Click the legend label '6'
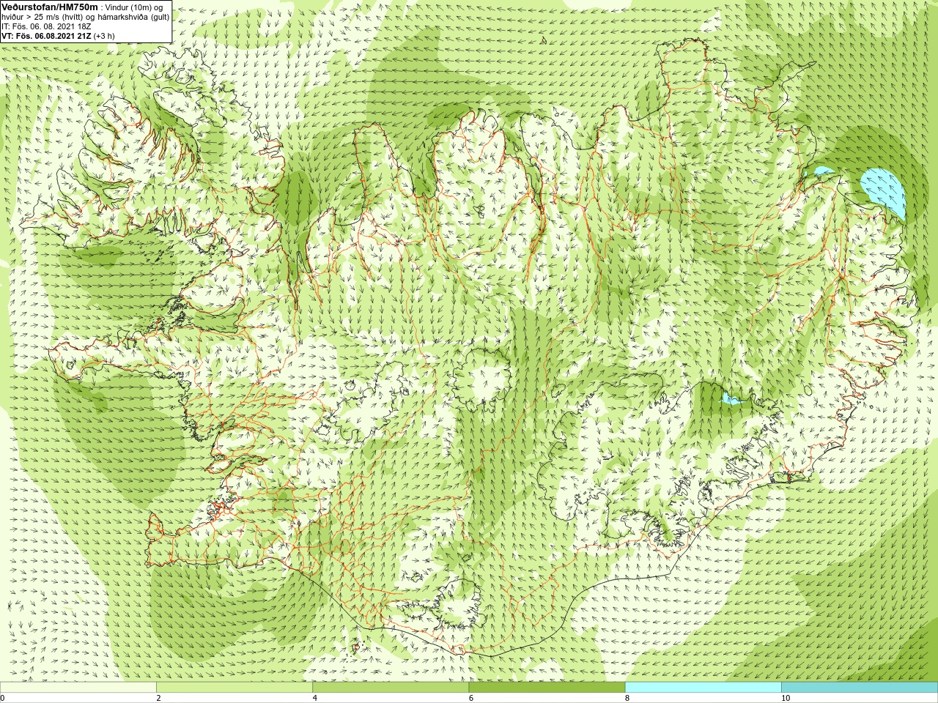This screenshot has height=703, width=938. pyautogui.click(x=471, y=698)
